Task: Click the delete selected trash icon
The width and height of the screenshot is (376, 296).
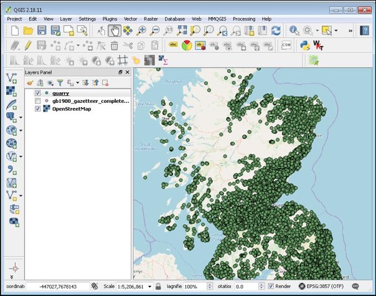Action: coord(115,45)
